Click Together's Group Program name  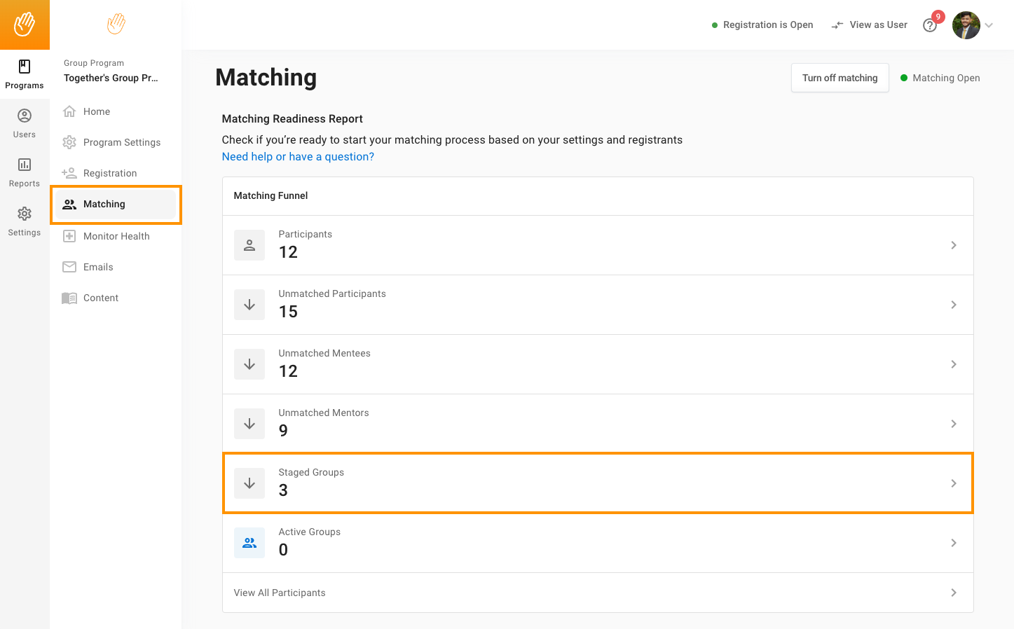tap(111, 78)
